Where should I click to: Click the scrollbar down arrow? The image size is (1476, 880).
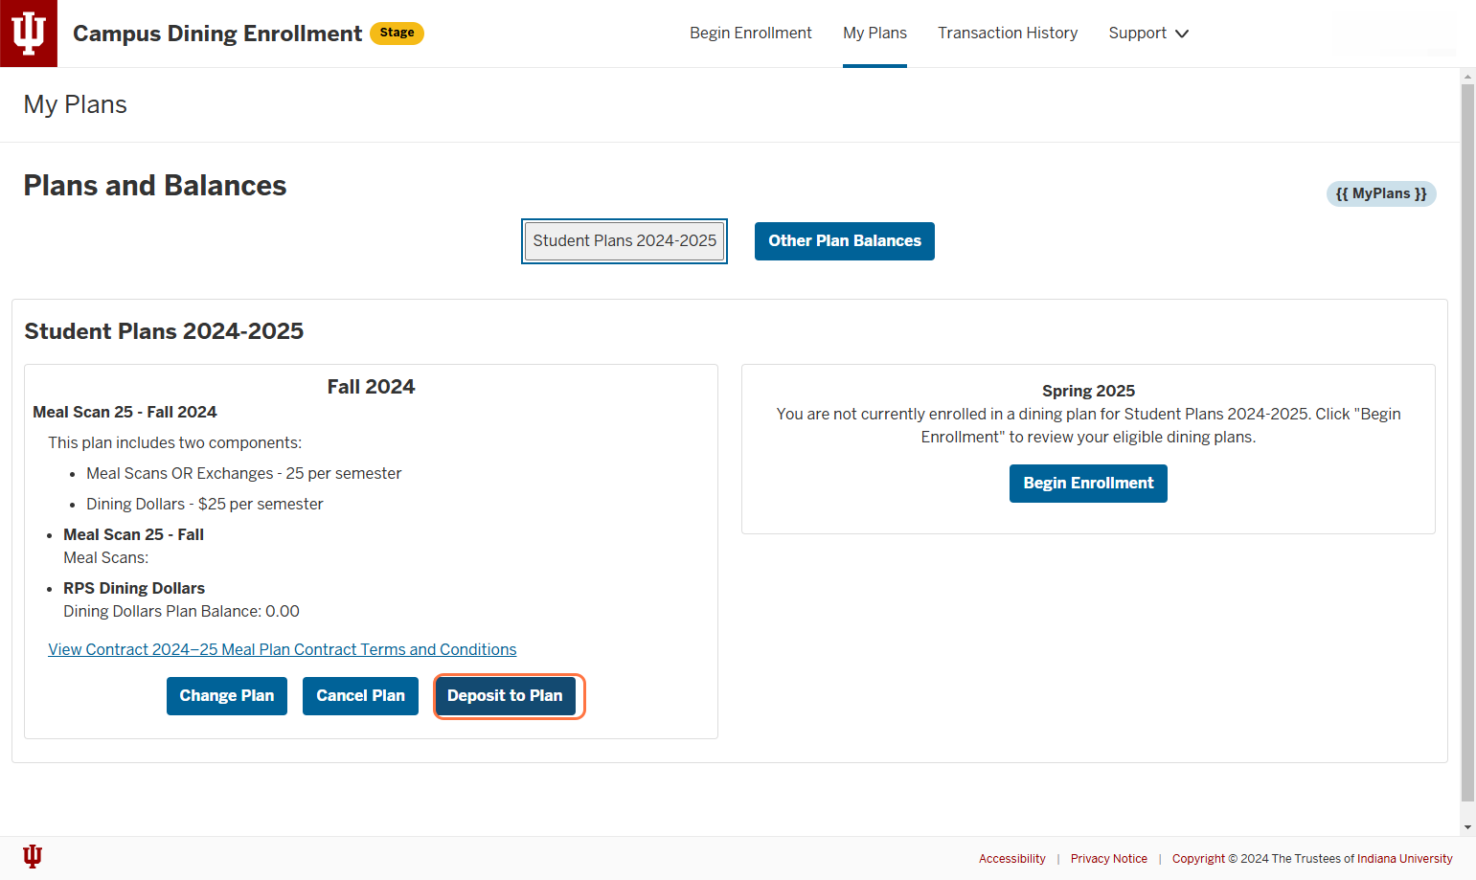pyautogui.click(x=1467, y=827)
